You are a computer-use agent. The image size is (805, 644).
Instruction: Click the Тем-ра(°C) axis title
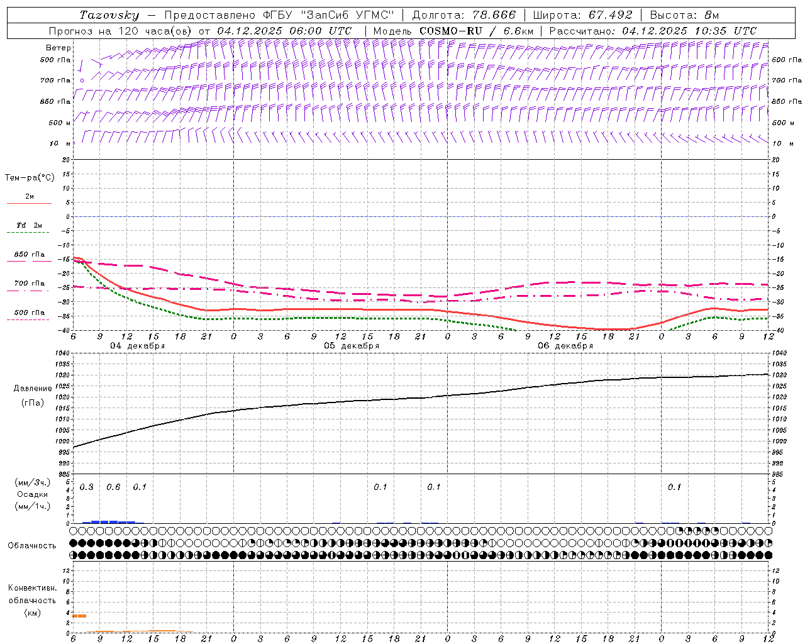30,178
